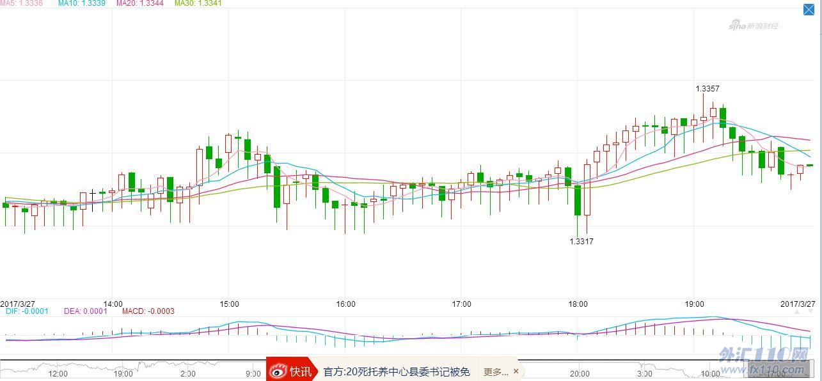The height and width of the screenshot is (381, 822).
Task: Click the 14:00 time axis label
Action: [x=113, y=304]
